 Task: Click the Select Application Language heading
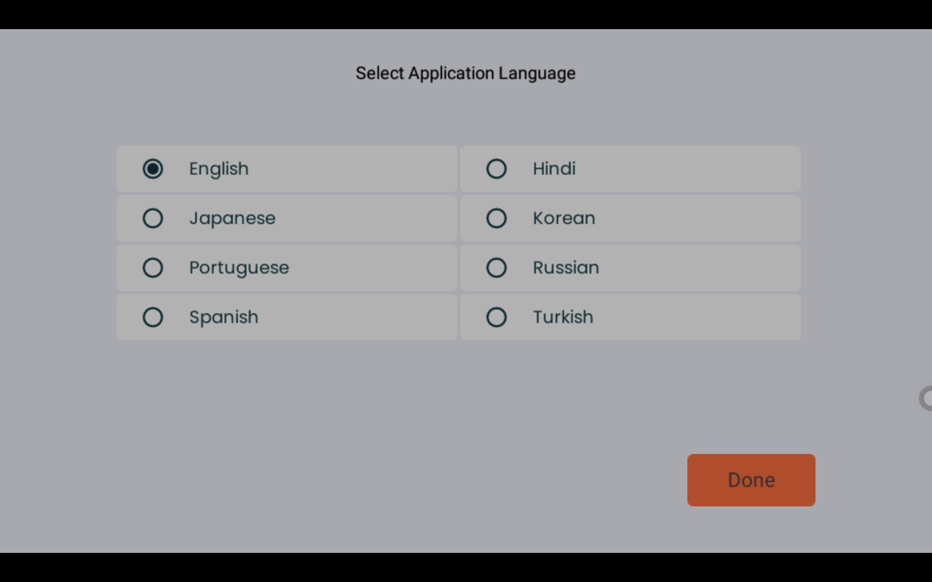tap(466, 73)
